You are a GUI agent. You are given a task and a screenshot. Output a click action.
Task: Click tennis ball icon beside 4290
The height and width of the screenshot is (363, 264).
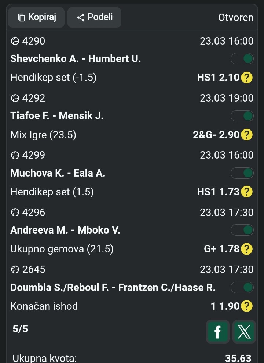tap(15, 41)
